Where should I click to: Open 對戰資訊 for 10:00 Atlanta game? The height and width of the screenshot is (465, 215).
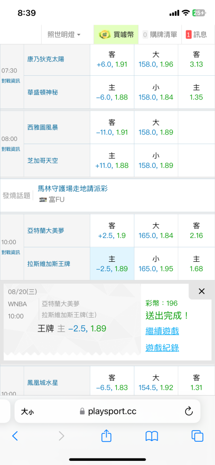tap(11, 252)
